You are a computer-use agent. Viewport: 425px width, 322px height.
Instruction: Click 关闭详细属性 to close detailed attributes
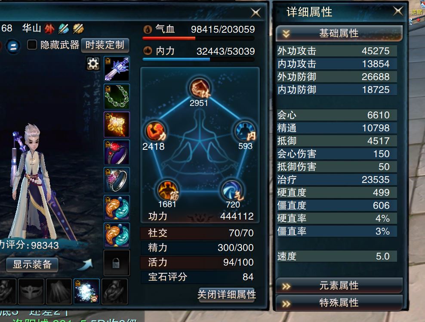(x=227, y=294)
